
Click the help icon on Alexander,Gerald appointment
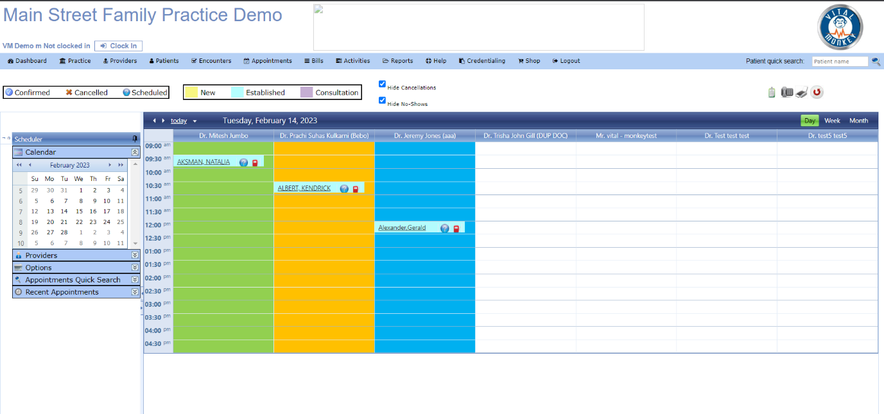point(444,228)
